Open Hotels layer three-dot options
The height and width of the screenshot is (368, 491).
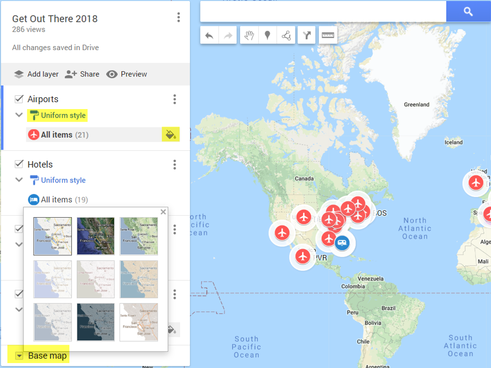coord(175,165)
